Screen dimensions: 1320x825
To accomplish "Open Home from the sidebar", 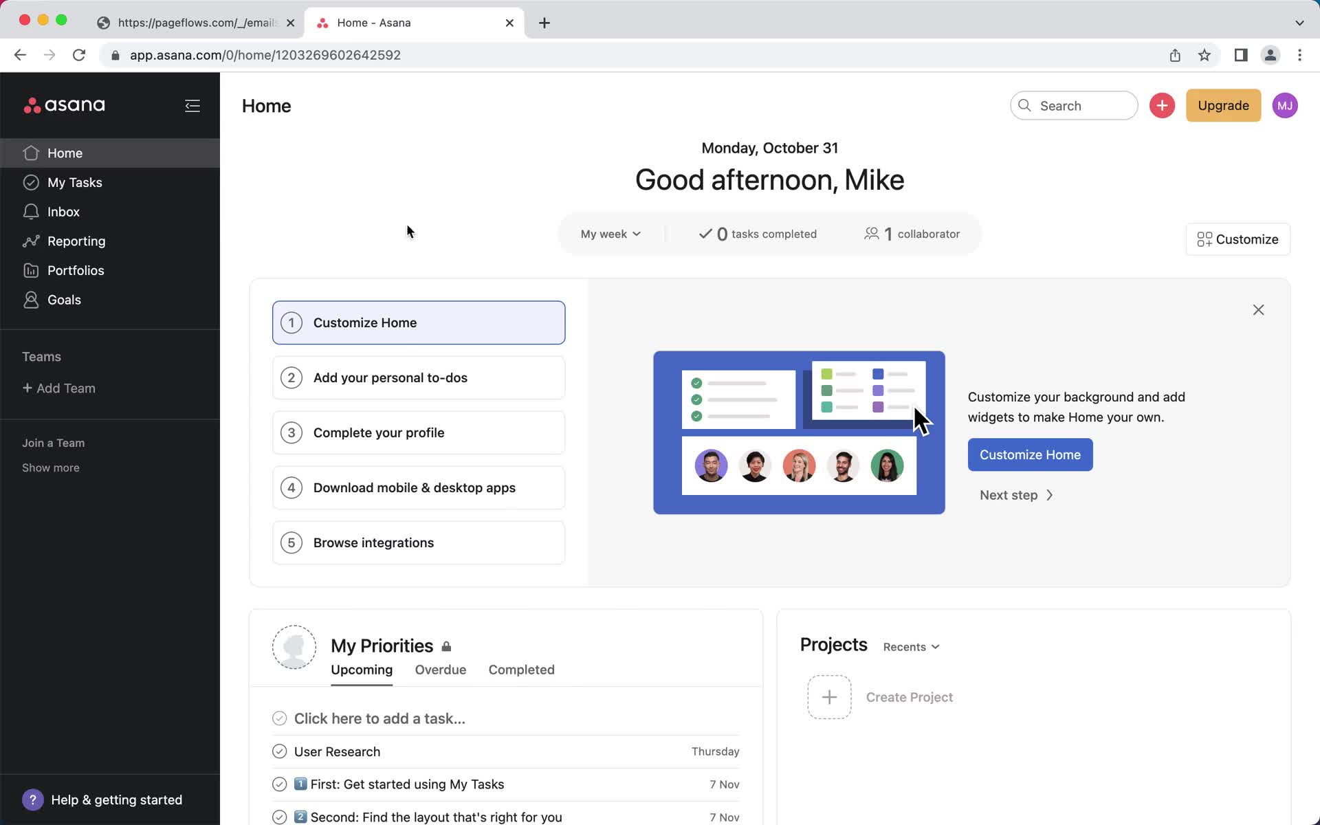I will click(x=110, y=153).
